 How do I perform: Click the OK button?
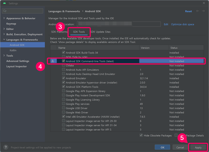[x=162, y=147]
